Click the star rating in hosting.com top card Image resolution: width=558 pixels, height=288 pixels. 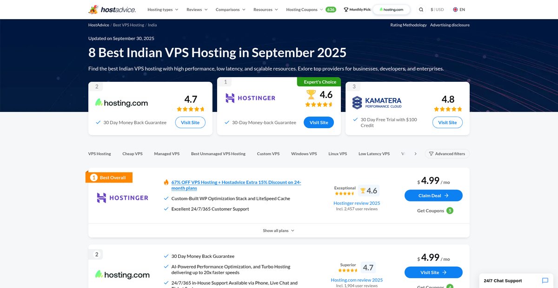(191, 109)
